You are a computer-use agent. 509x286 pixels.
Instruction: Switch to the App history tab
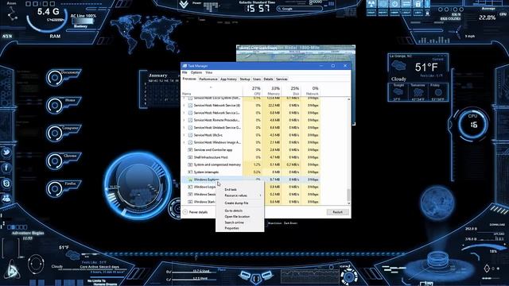point(228,79)
